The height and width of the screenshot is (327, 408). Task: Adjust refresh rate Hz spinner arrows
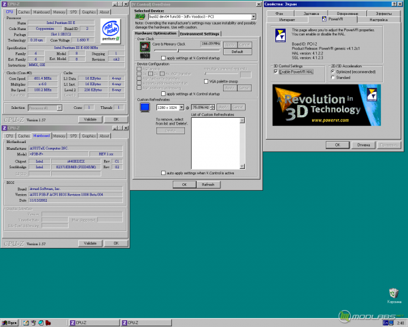[212, 107]
